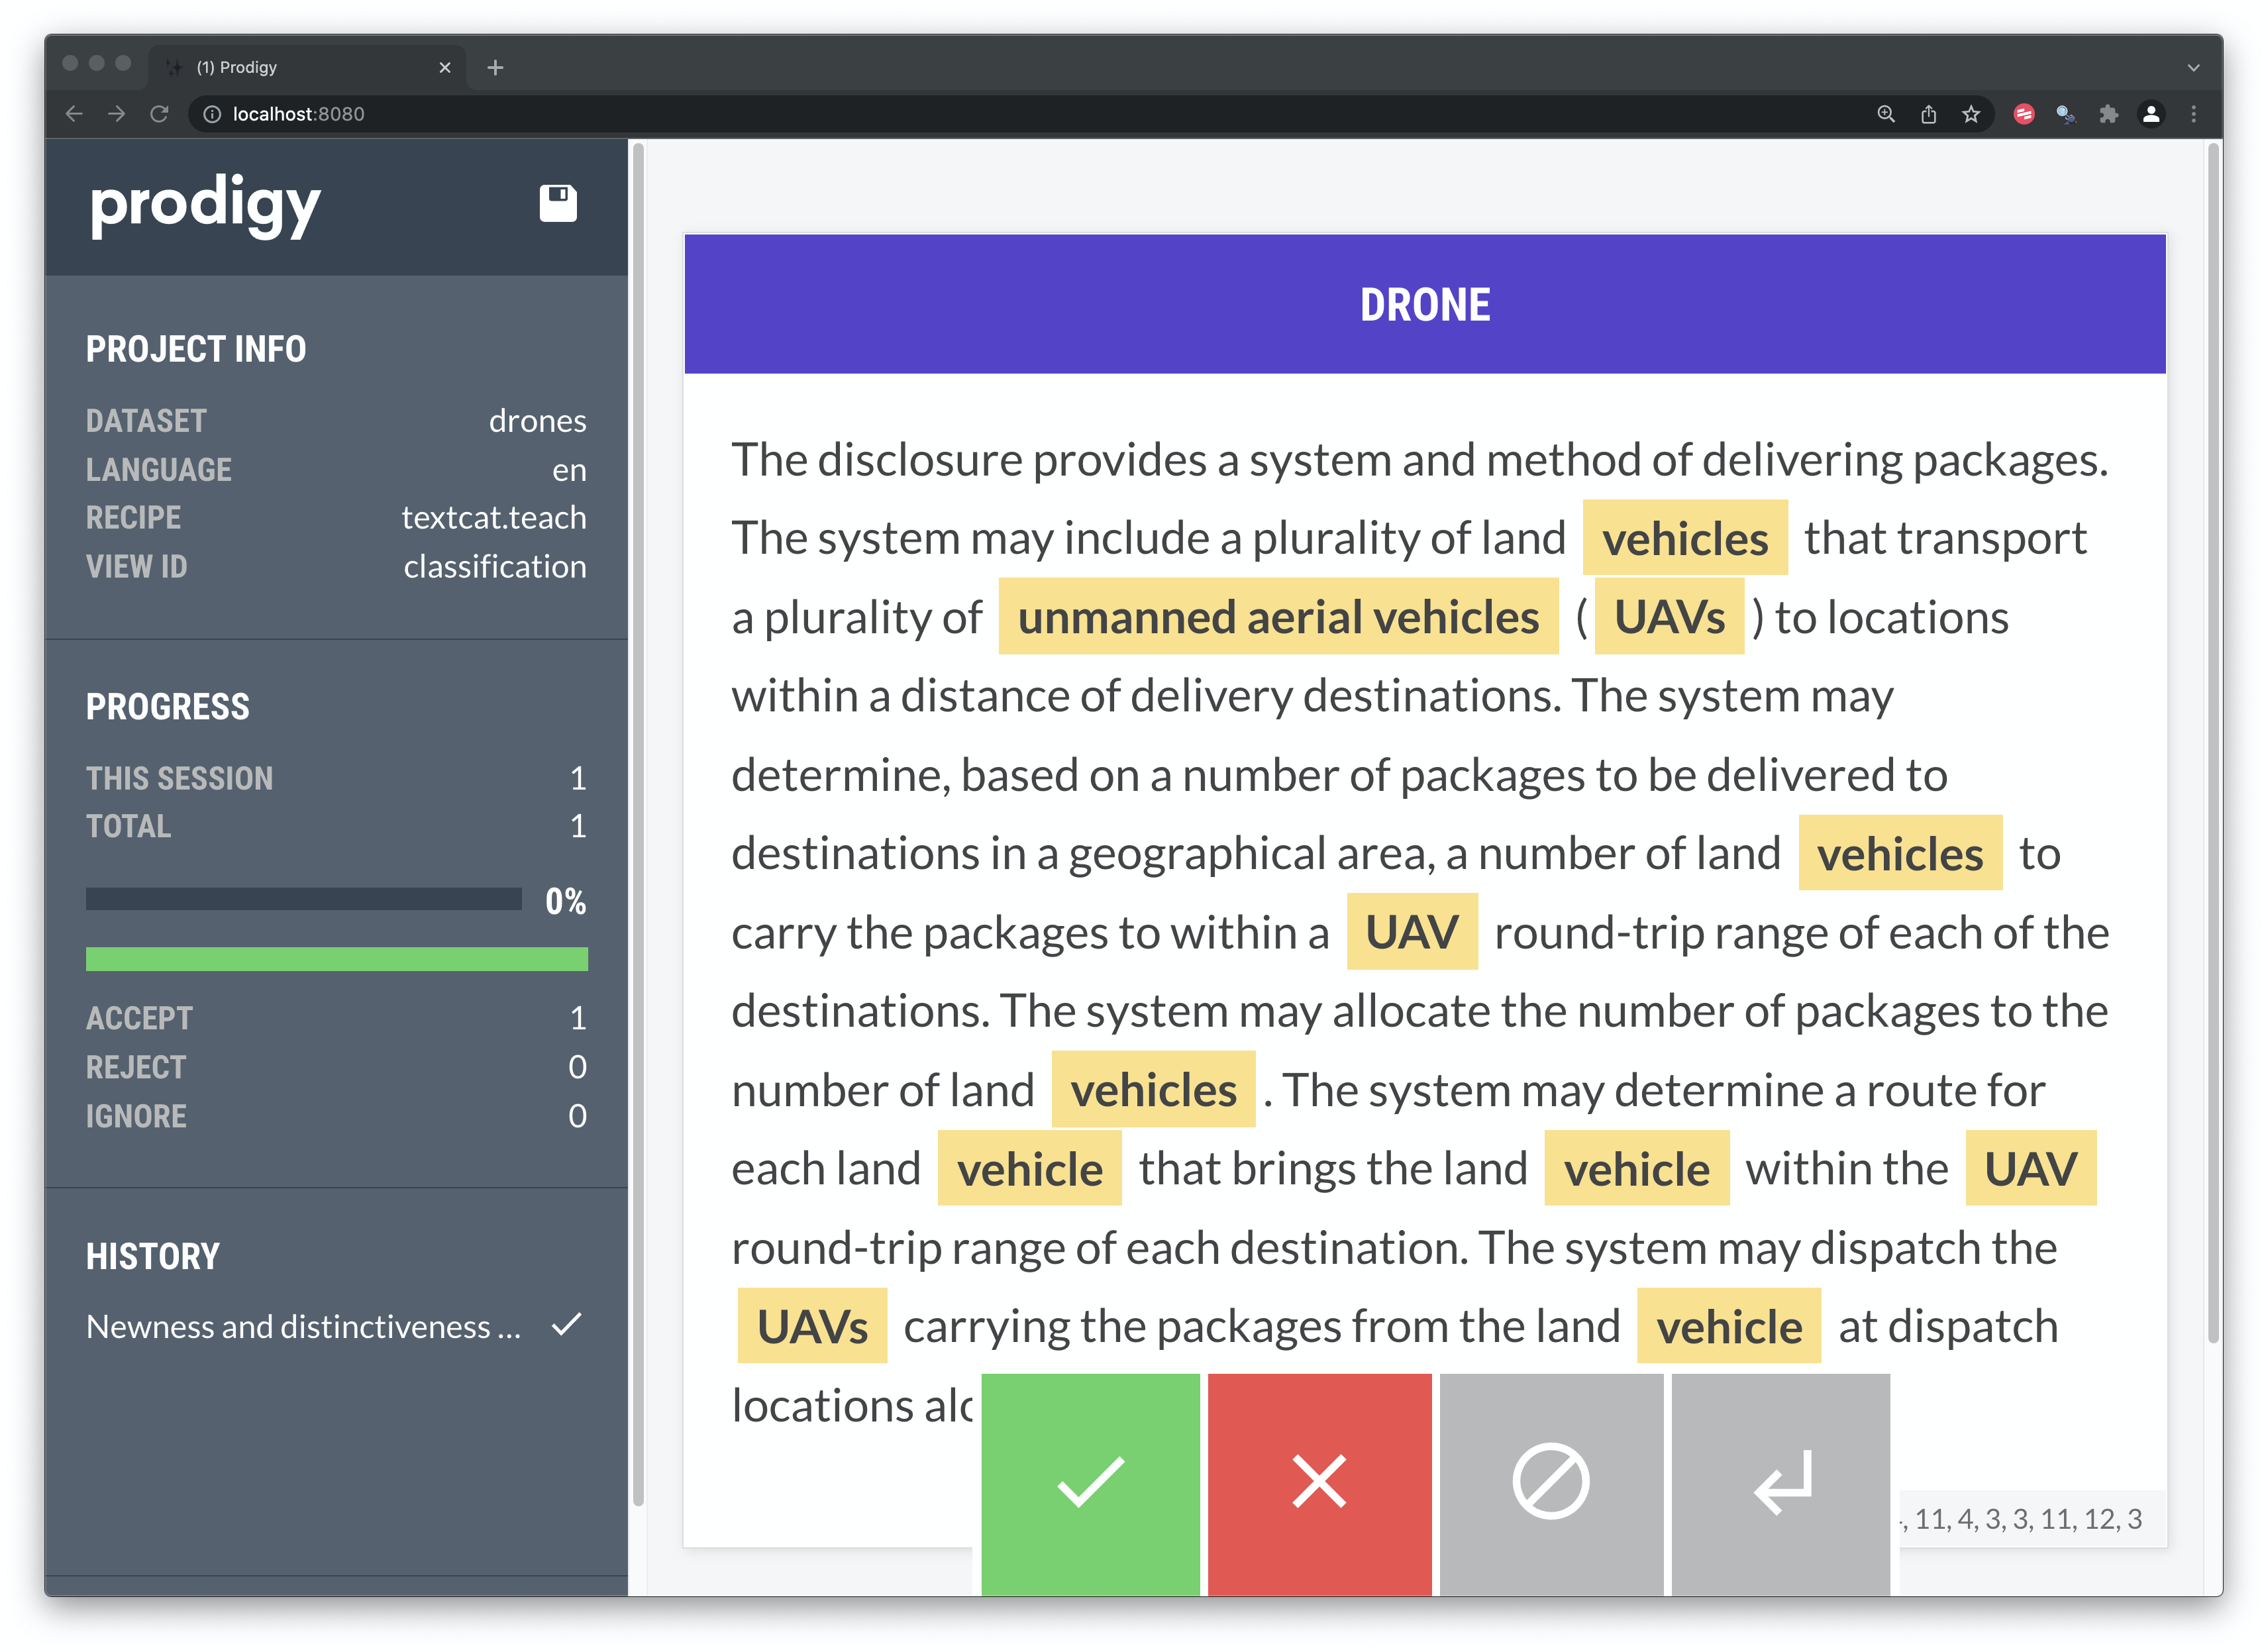This screenshot has width=2268, height=1652.
Task: Click highlighted 'UAVs' before 'carrying the packages'
Action: click(812, 1326)
